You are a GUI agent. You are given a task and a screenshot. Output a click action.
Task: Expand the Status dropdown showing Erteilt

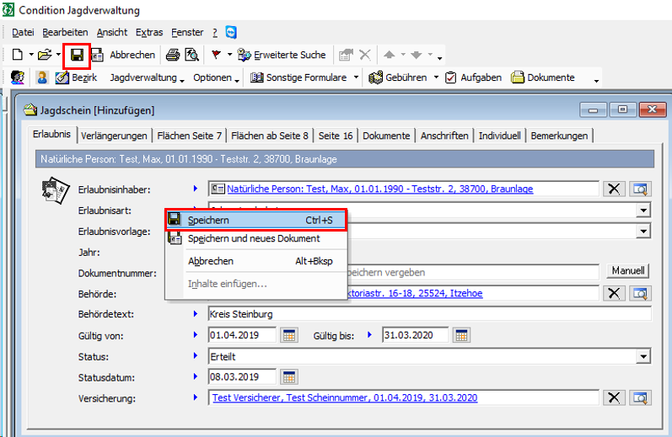point(644,356)
